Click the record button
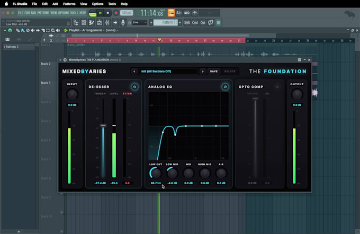This screenshot has width=360, height=234. pos(116,13)
